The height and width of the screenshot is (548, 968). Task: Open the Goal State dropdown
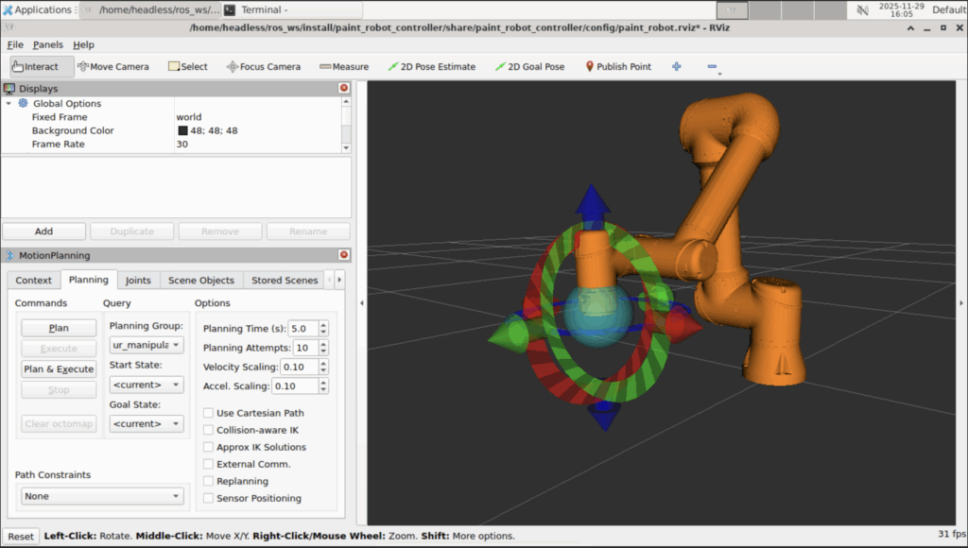pyautogui.click(x=147, y=423)
